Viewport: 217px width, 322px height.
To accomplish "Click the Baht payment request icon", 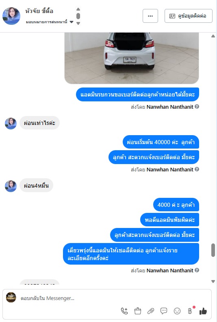I will pyautogui.click(x=190, y=311).
